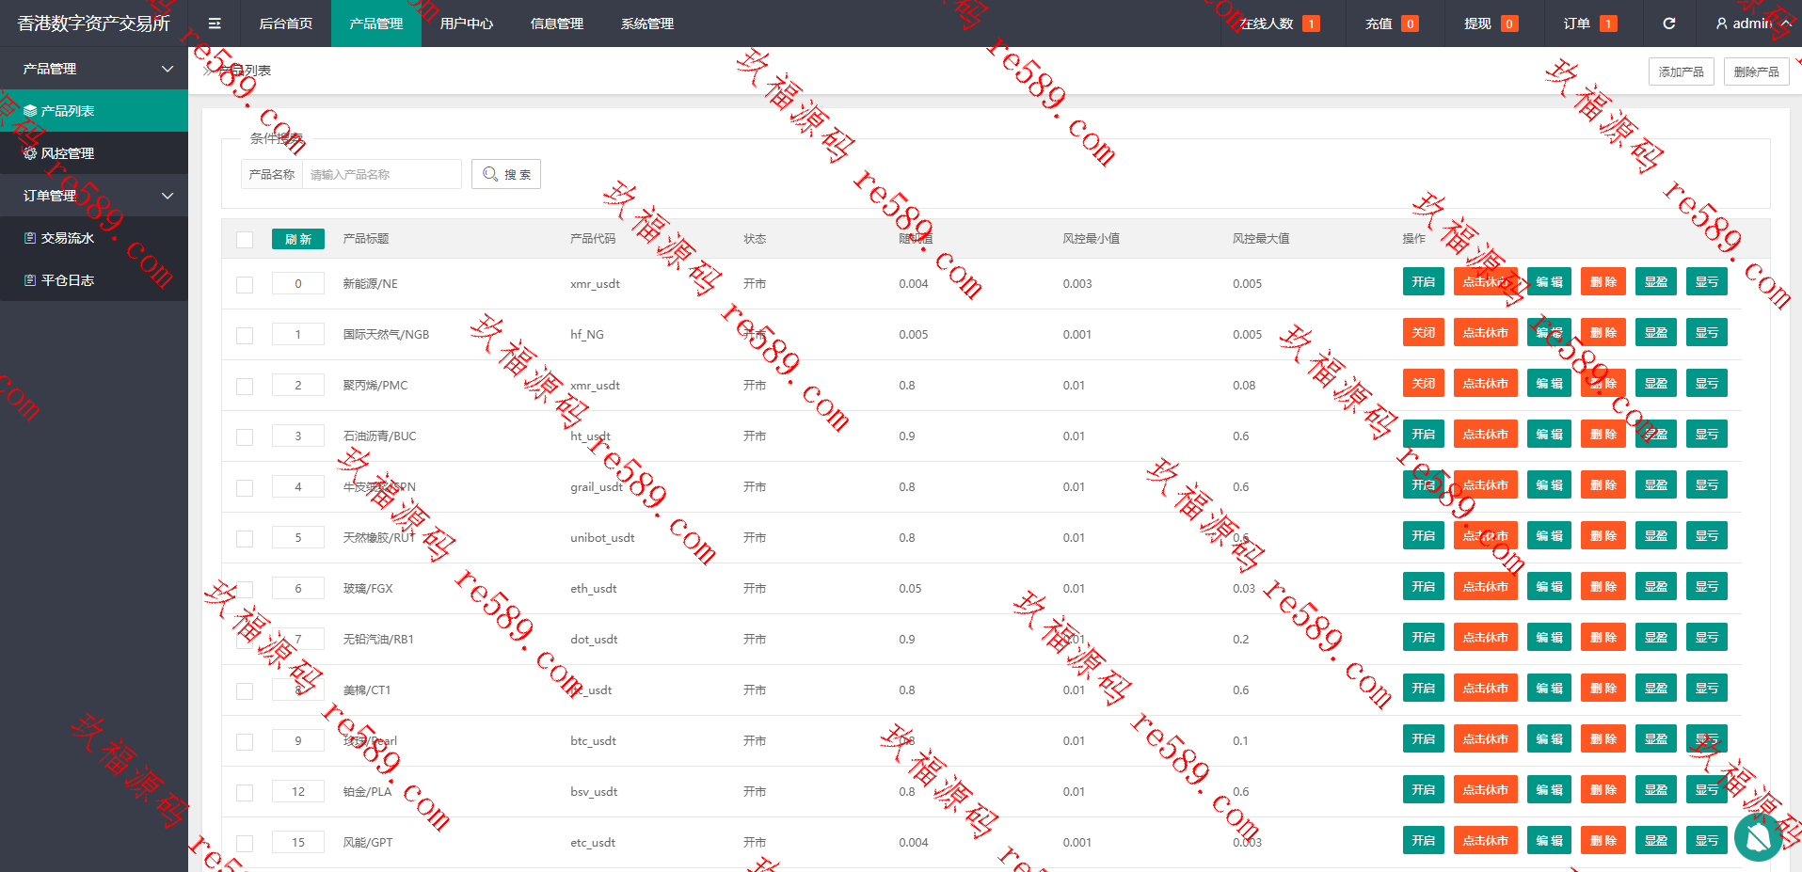1802x872 pixels.
Task: Click 点击休市 for 石油沥青/BUC row
Action: 1486,435
